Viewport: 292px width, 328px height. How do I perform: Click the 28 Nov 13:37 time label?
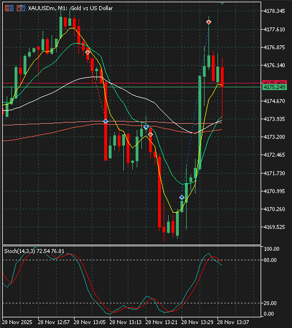[x=233, y=322]
